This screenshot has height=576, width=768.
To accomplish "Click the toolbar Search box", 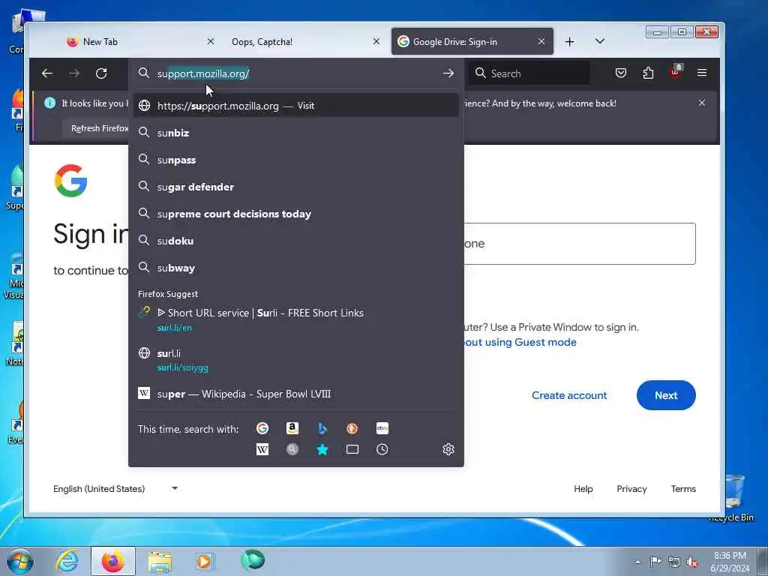I will click(x=529, y=73).
